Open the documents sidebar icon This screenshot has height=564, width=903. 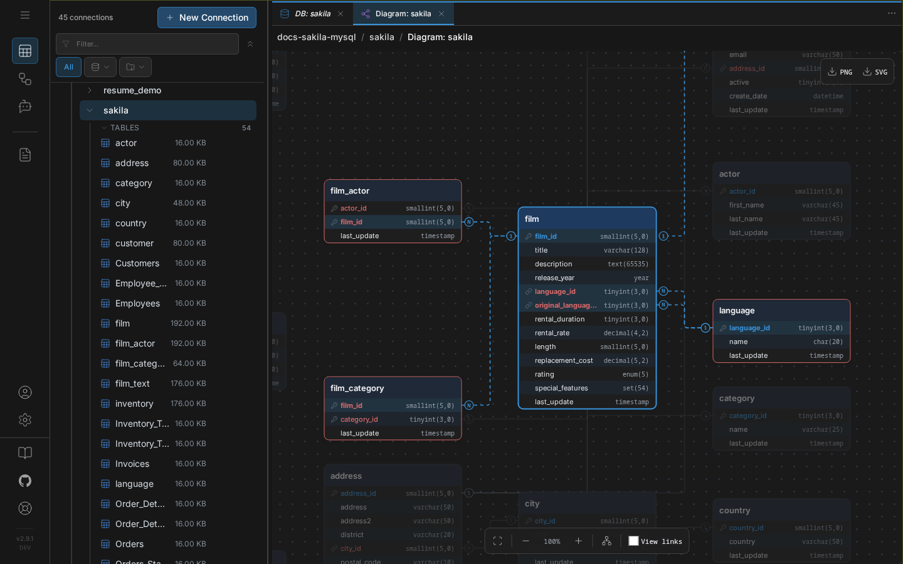25,155
